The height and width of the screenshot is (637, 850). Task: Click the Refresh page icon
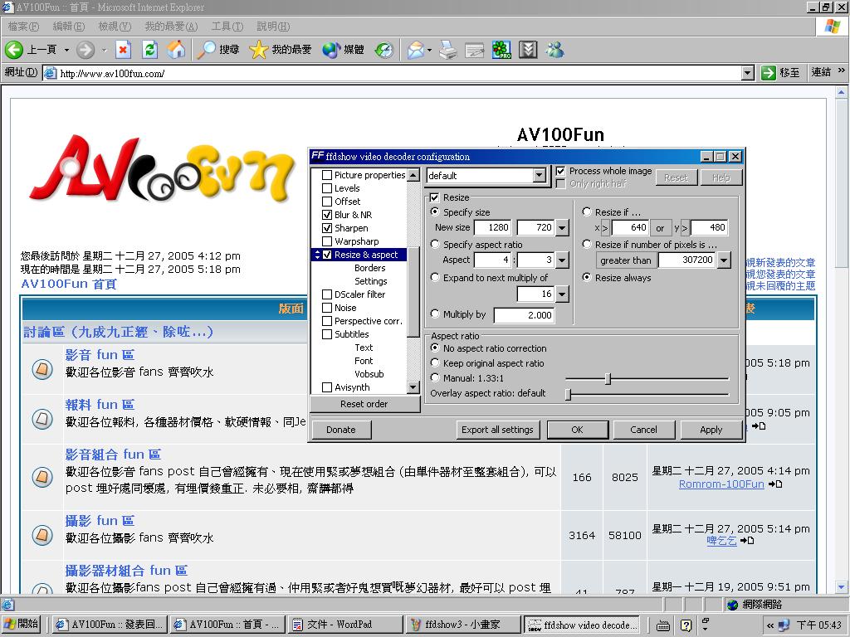point(150,50)
